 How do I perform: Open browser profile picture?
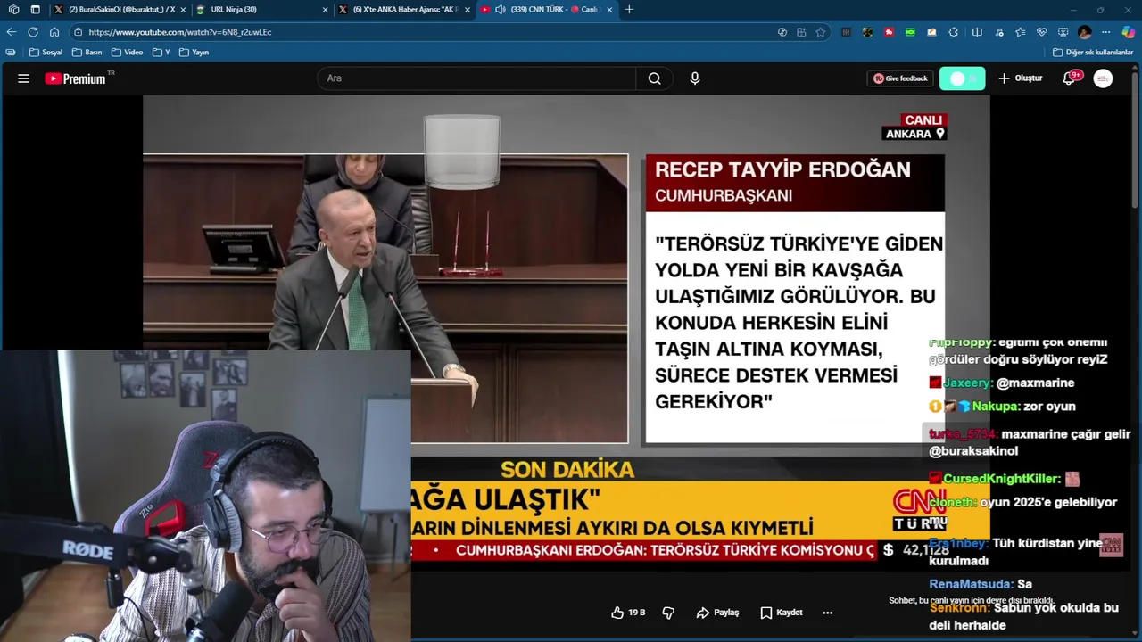(1085, 32)
